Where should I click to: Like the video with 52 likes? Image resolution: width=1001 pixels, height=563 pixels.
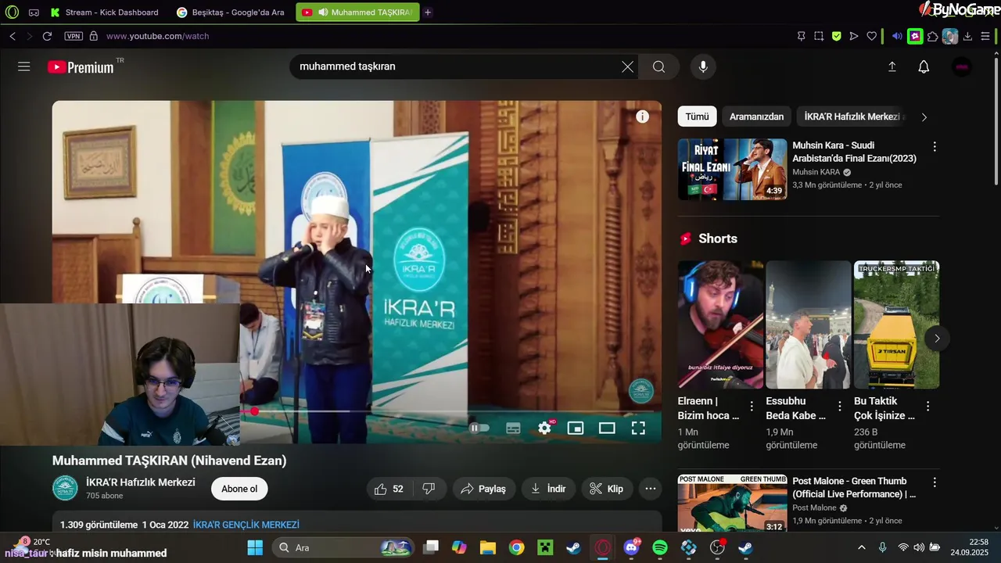pos(389,489)
